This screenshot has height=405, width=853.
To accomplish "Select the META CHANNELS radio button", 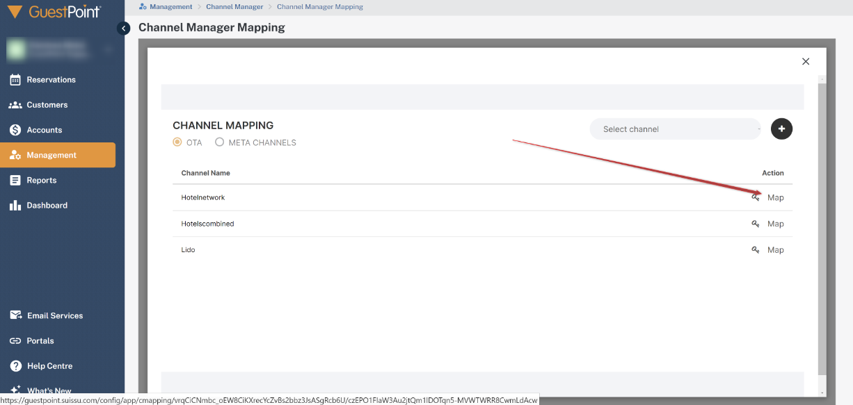I will click(220, 142).
